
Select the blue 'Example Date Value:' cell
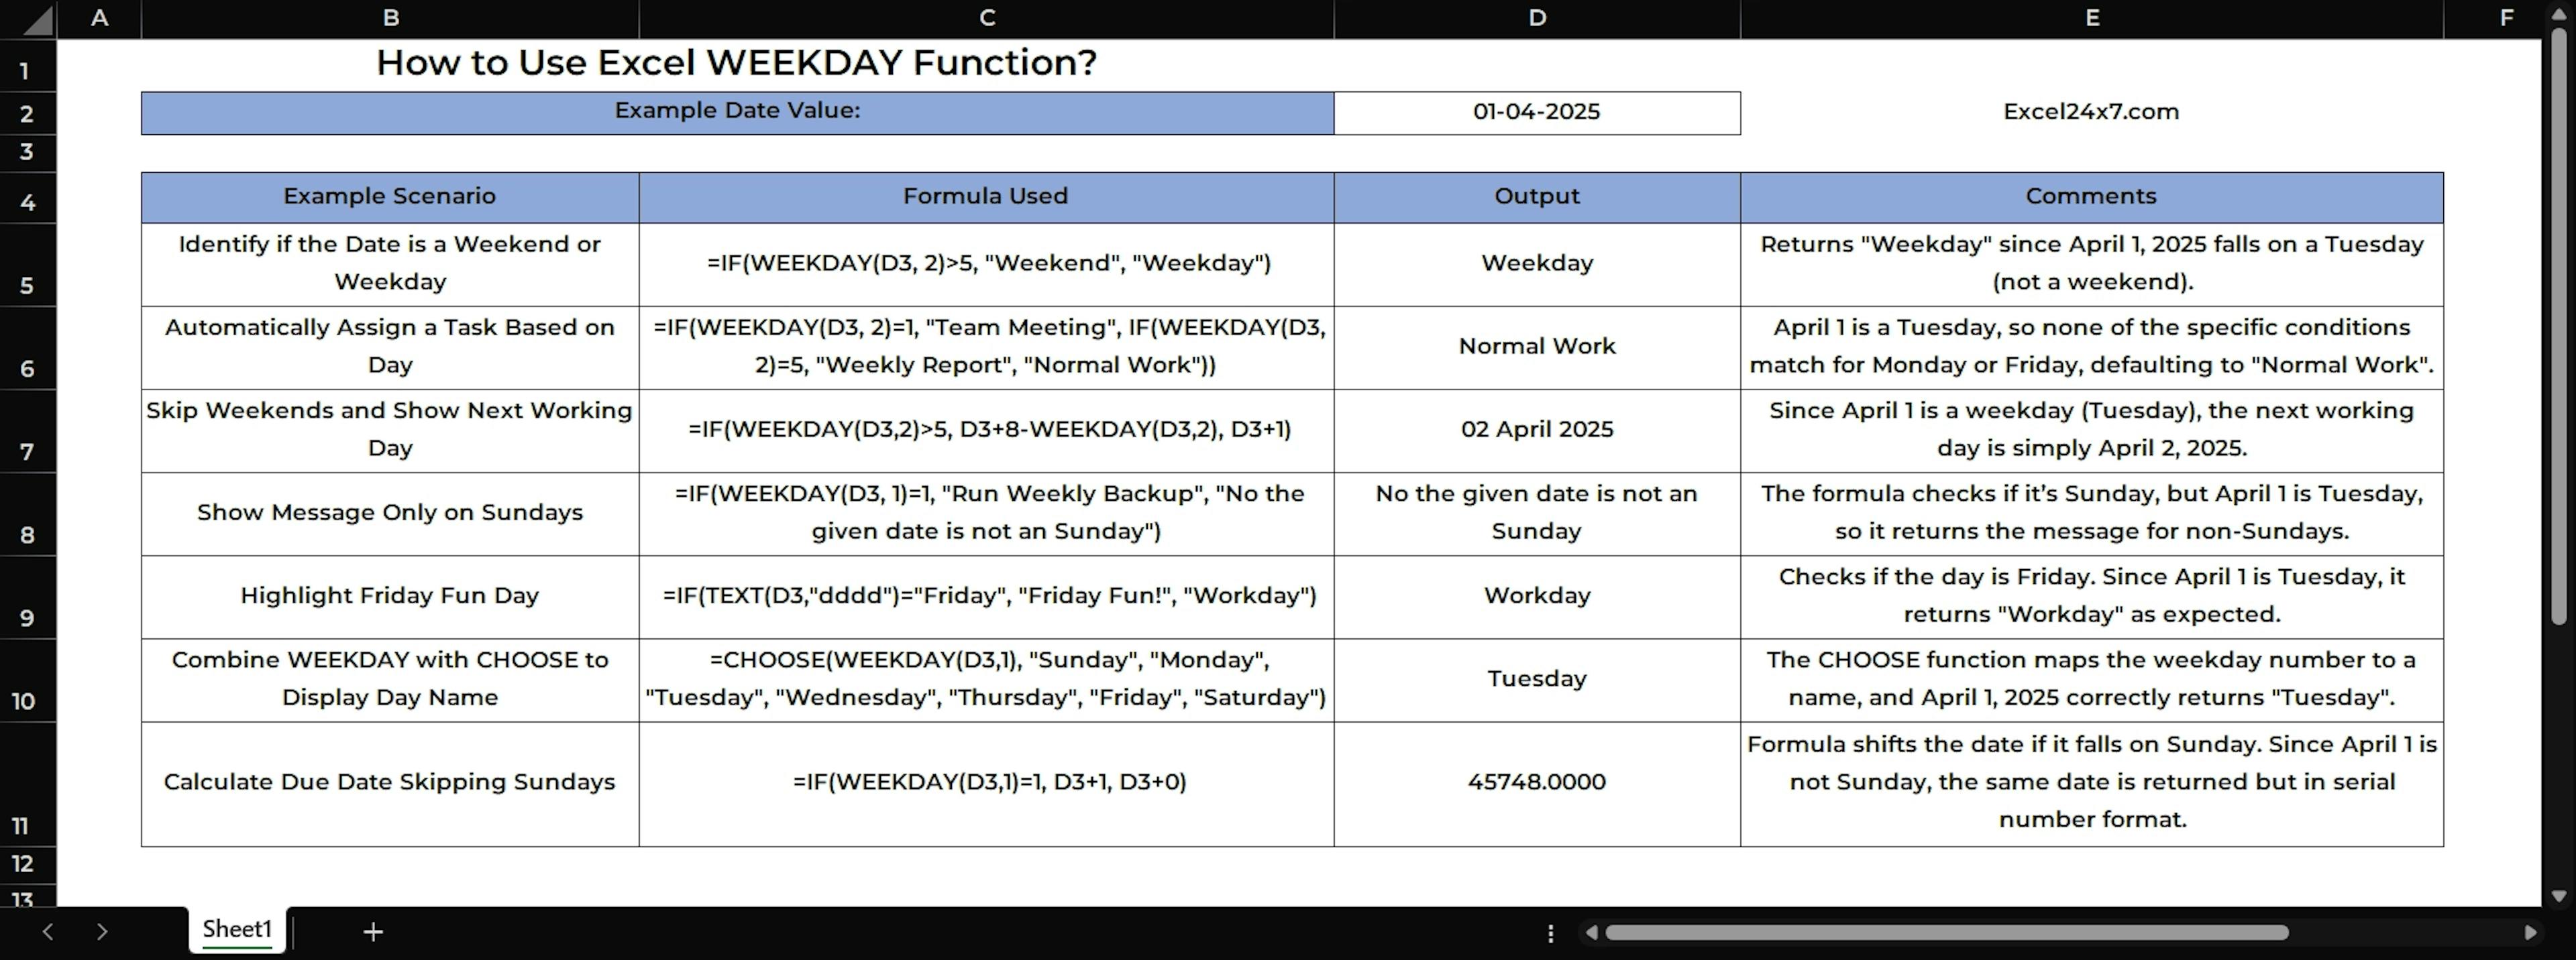coord(737,112)
